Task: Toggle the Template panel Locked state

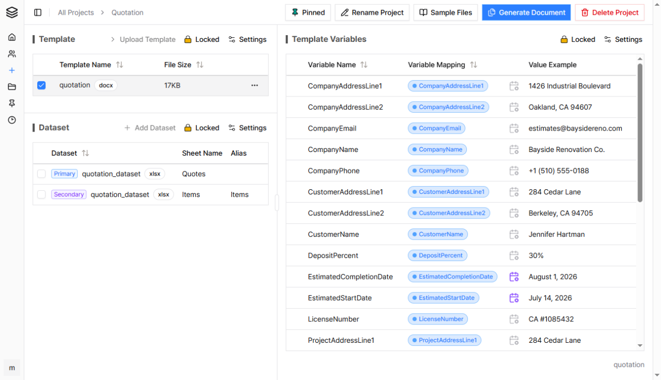Action: coord(202,39)
